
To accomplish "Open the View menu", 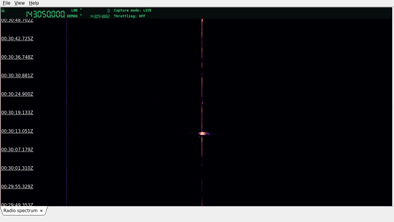I will click(x=19, y=3).
